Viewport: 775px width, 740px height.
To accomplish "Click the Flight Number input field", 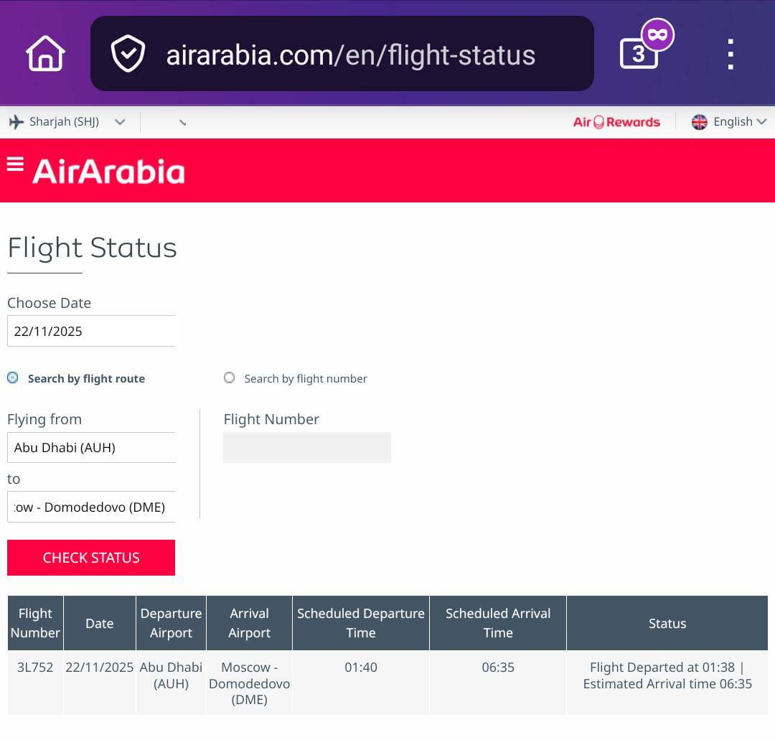I will pos(307,447).
